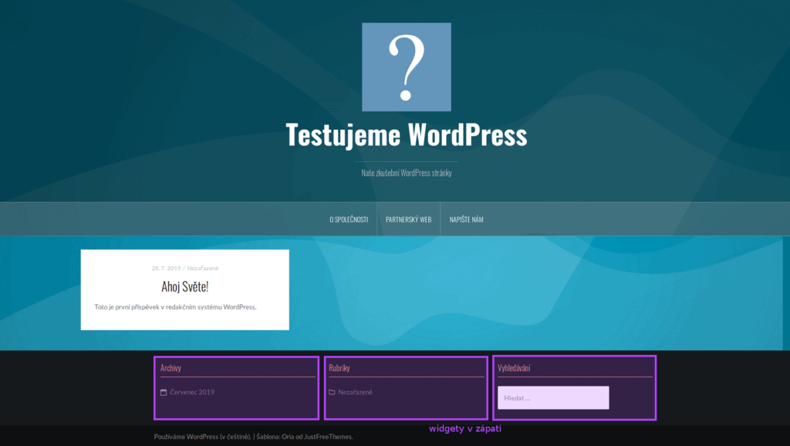
Task: Go to the Napište nám page
Action: point(466,219)
